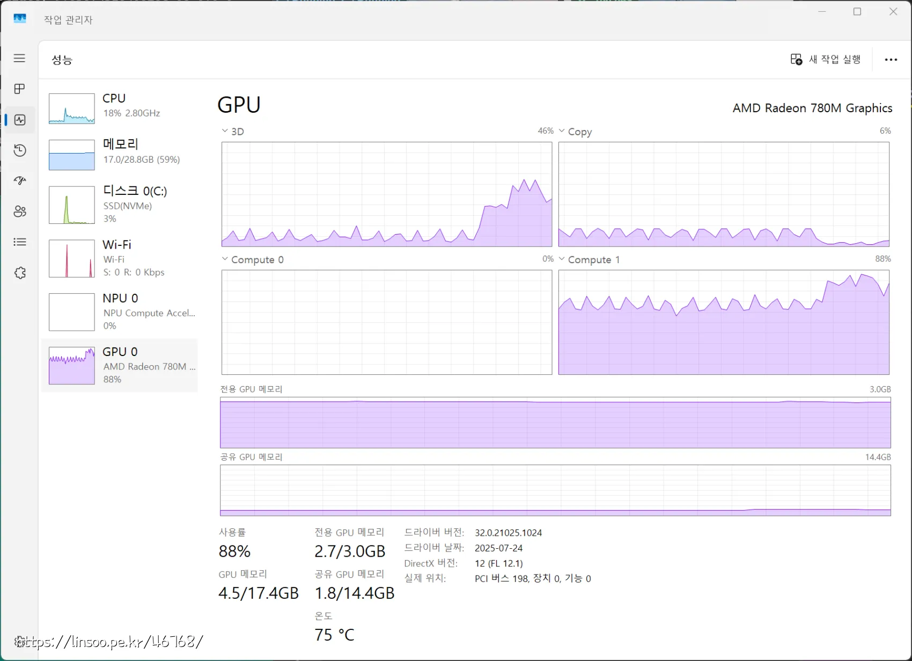Screen dimensions: 912x661
Task: Click the 88% 사용률 value
Action: pyautogui.click(x=234, y=551)
